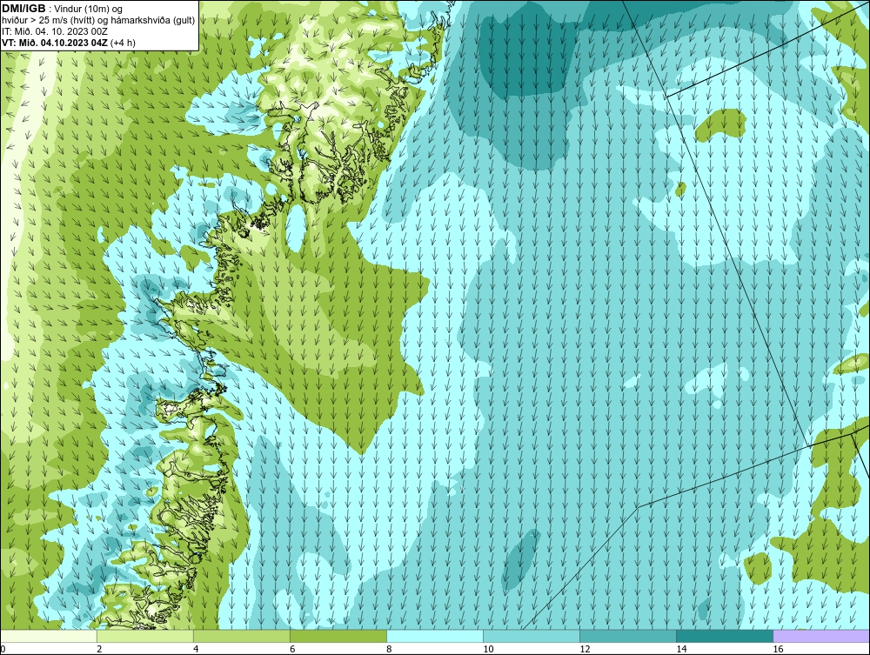
Task: Click the 4–6 m/s green legend swatch
Action: point(241,636)
